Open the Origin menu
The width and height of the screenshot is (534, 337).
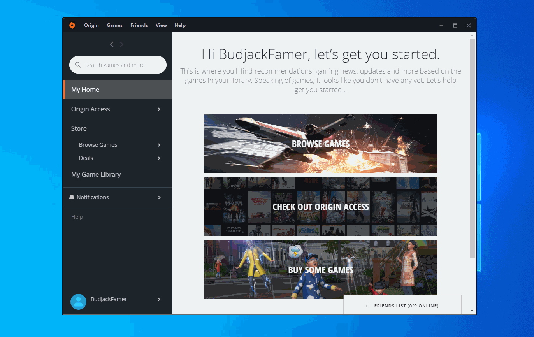point(91,25)
